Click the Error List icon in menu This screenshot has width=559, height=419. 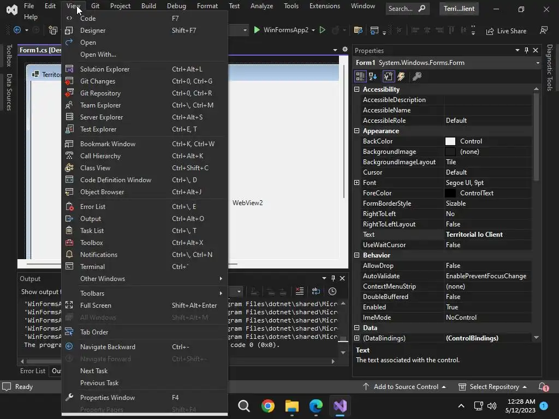click(x=69, y=207)
